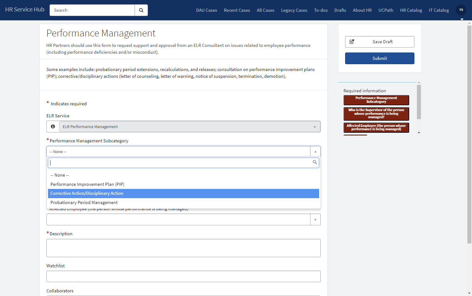Image resolution: width=472 pixels, height=296 pixels.
Task: Open the Affected Employee dropdown arrow
Action: coord(315,219)
